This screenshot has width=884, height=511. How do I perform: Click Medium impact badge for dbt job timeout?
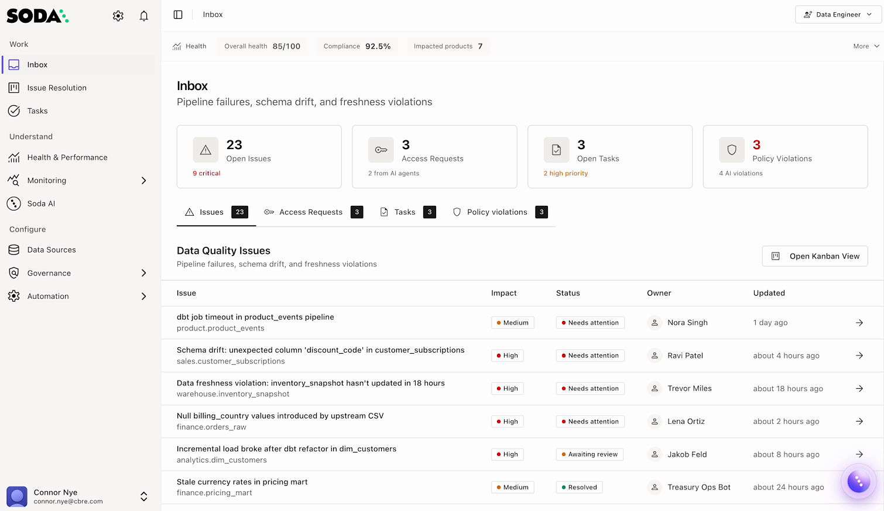pos(512,323)
